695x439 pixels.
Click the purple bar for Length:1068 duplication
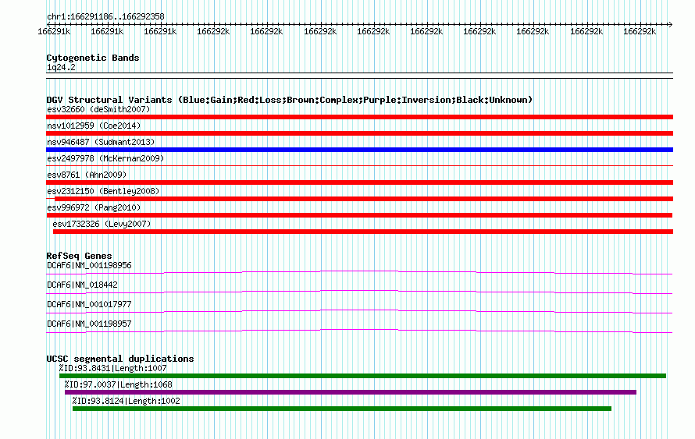351,392
